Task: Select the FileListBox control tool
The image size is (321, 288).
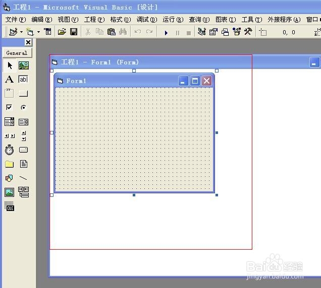Action: (24, 164)
